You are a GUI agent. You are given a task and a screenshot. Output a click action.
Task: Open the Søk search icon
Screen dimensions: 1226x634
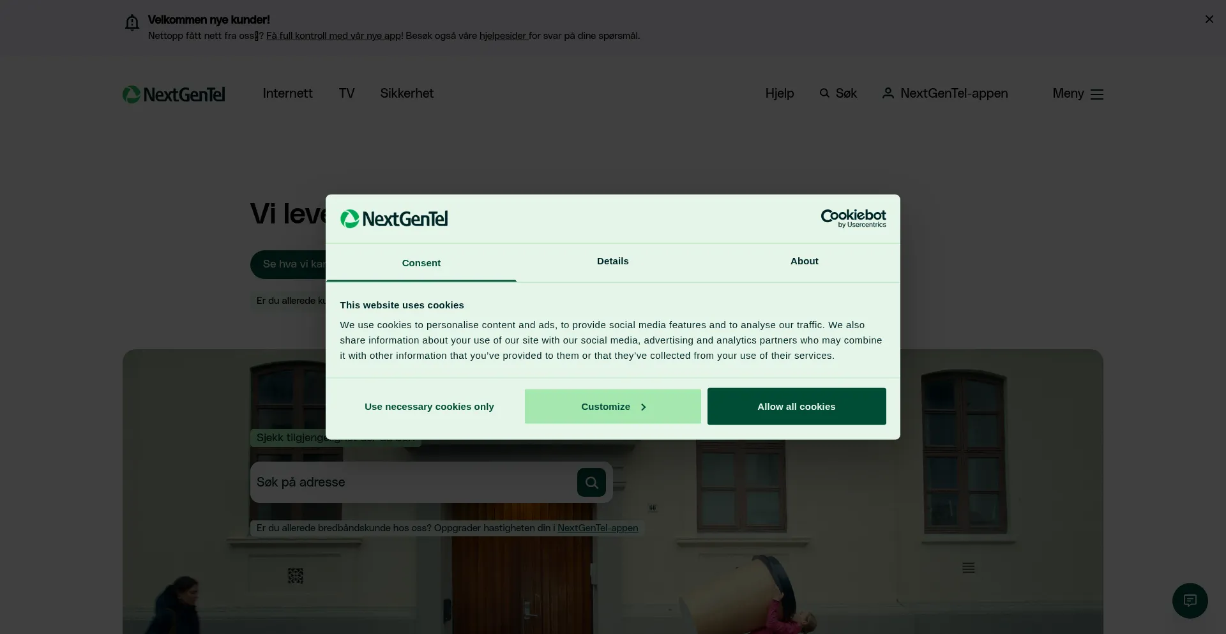[x=824, y=93]
